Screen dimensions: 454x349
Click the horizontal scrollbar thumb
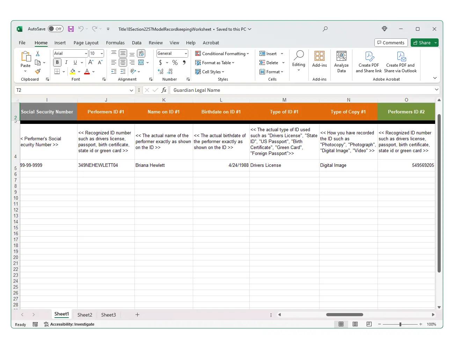[x=345, y=315]
